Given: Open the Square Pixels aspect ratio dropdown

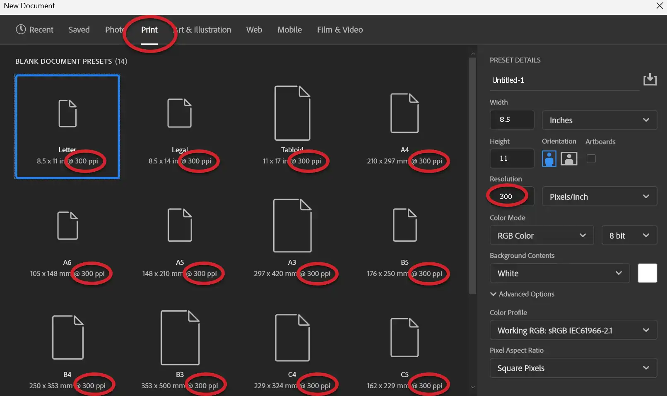Looking at the screenshot, I should pyautogui.click(x=573, y=368).
